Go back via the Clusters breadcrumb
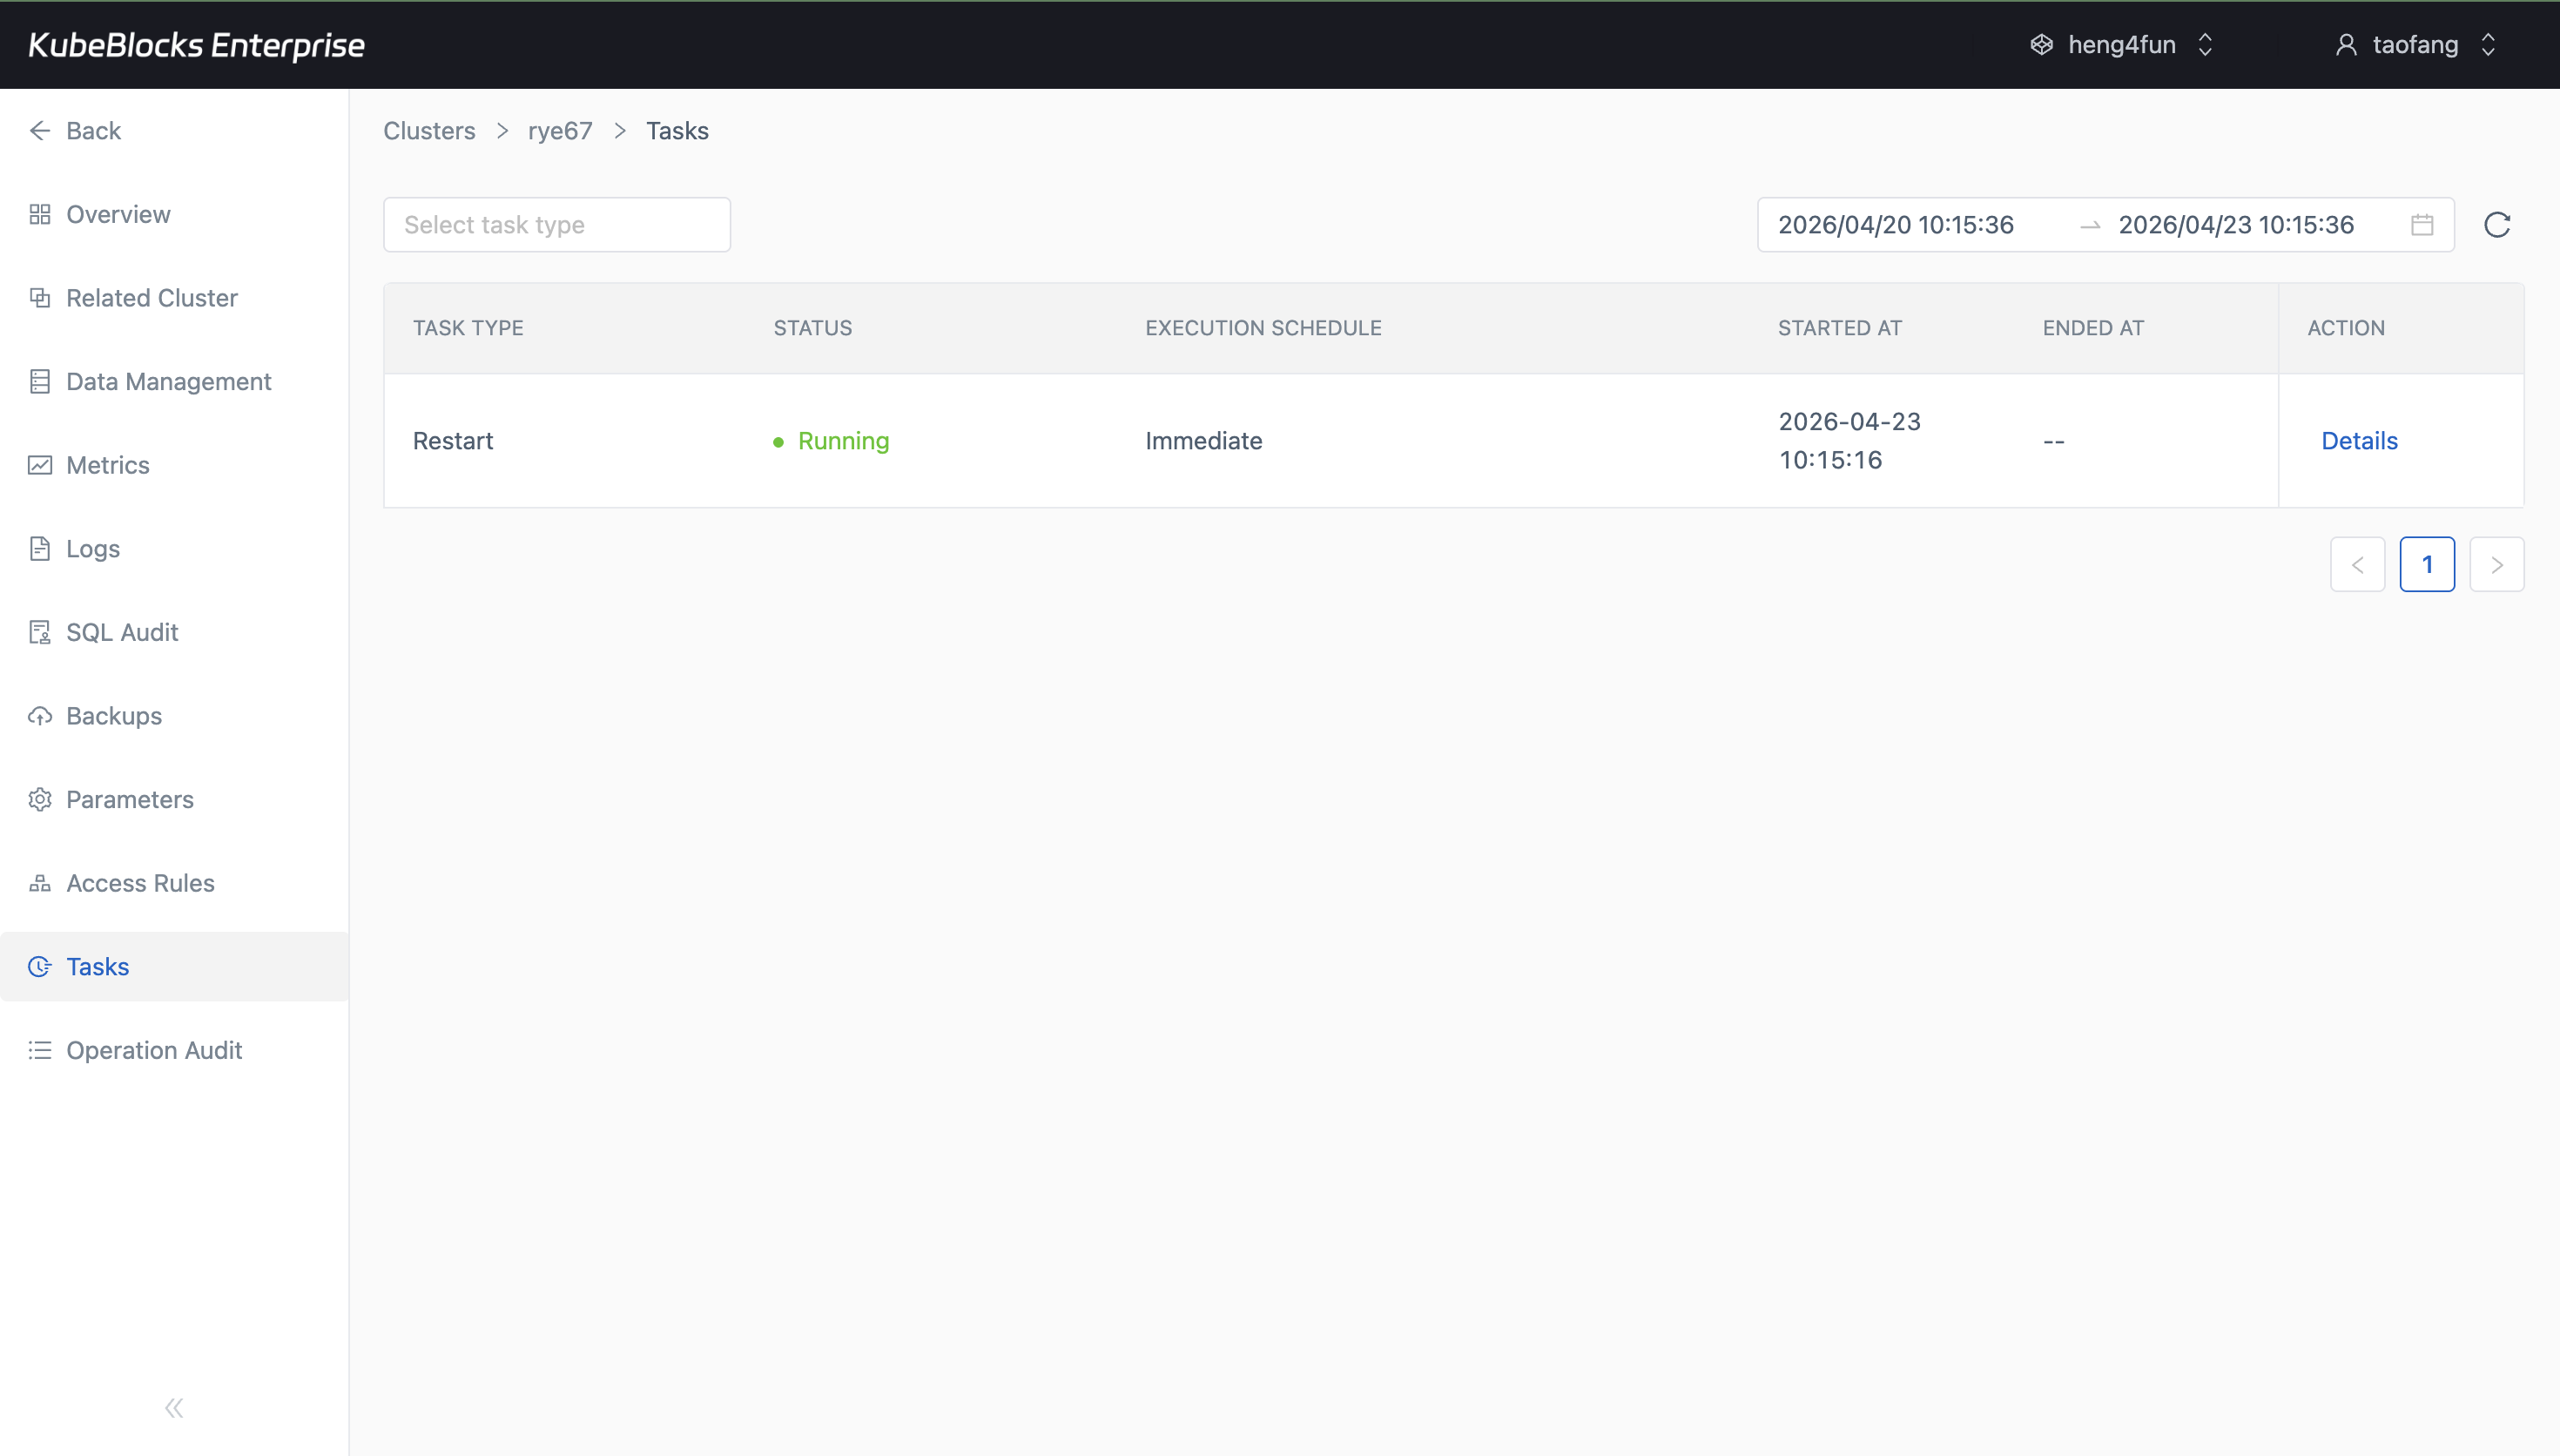2560x1456 pixels. (x=428, y=130)
